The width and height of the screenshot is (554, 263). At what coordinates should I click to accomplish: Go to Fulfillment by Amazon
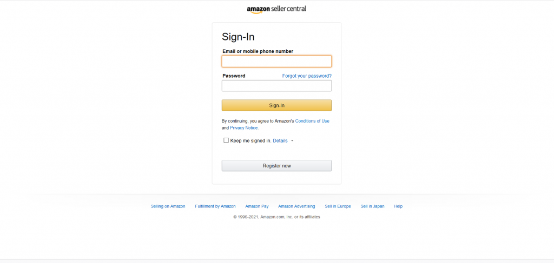[215, 206]
